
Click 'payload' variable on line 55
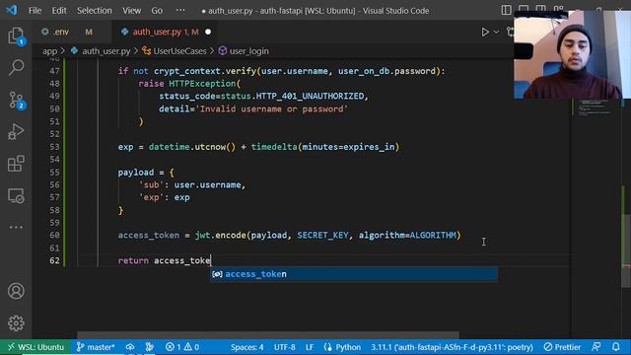click(x=136, y=173)
